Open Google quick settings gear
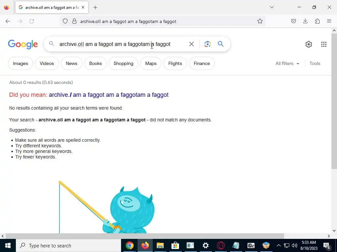This screenshot has width=337, height=252. click(x=308, y=44)
